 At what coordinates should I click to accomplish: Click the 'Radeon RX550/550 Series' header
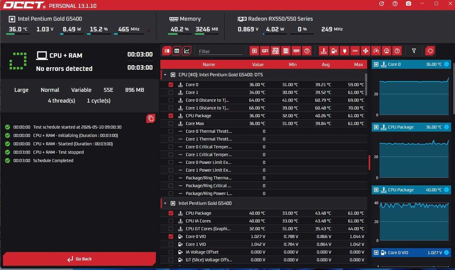[x=280, y=19]
